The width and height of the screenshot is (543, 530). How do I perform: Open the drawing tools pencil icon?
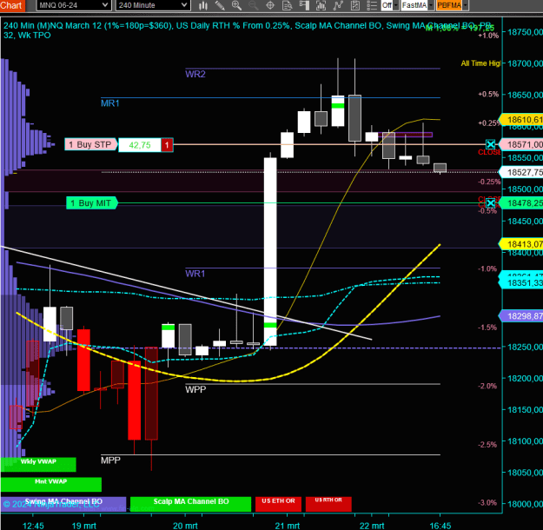(220, 5)
